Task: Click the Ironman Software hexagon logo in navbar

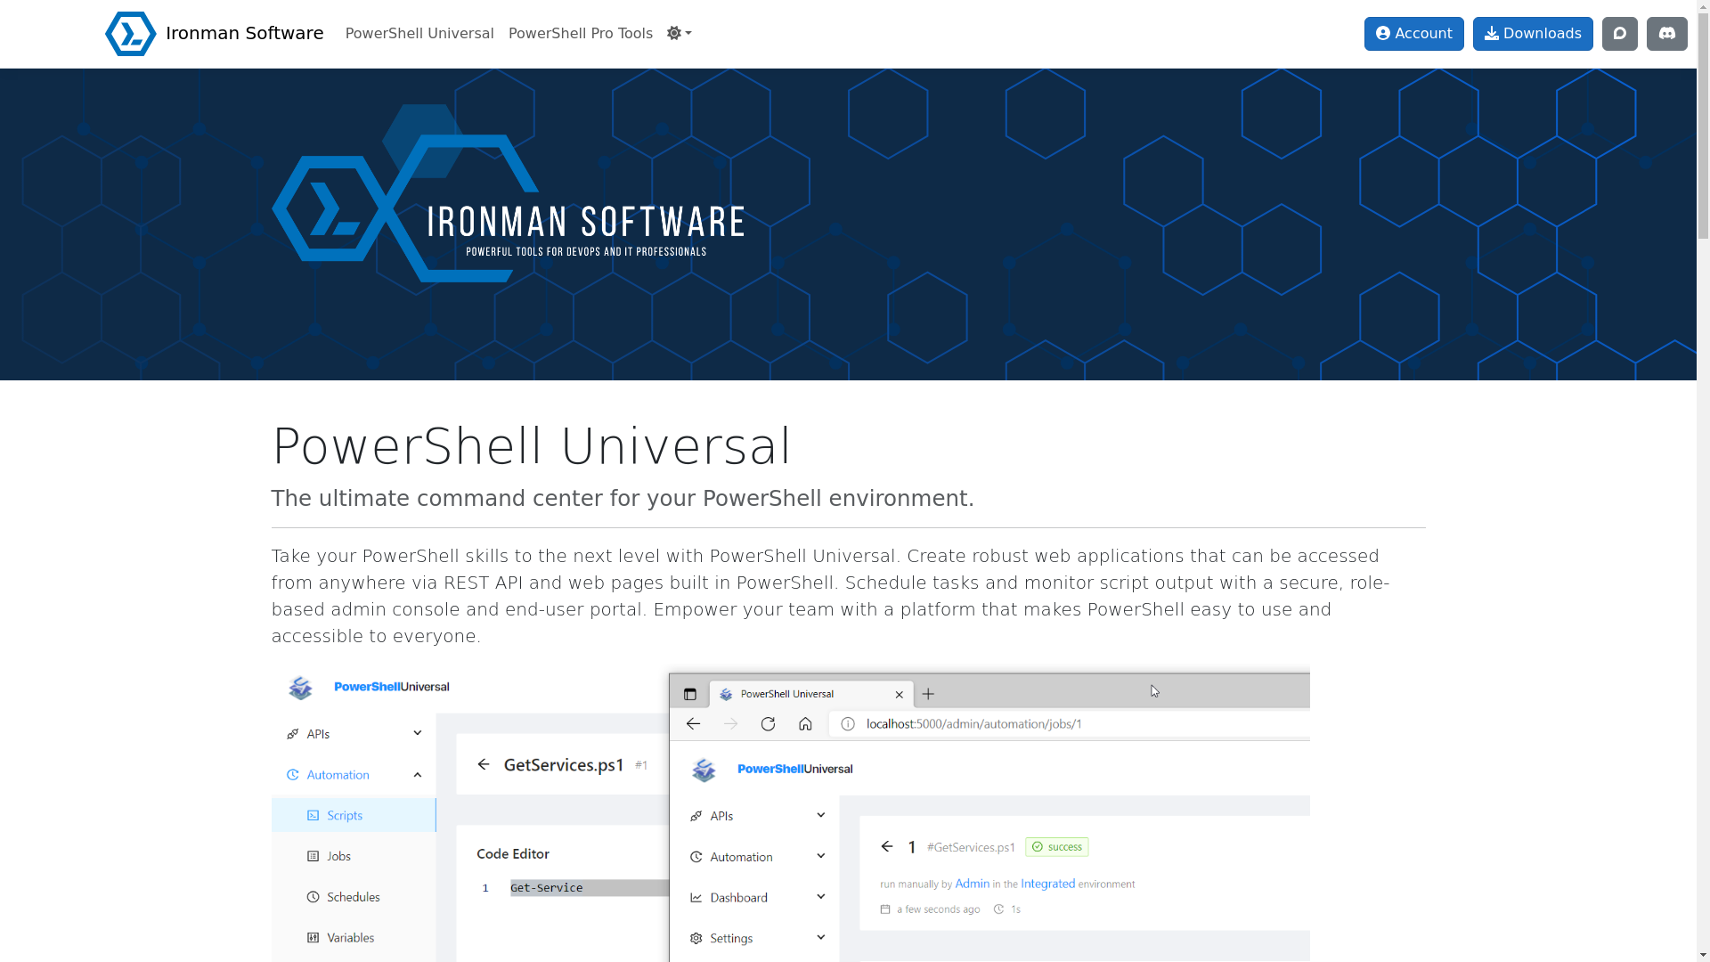Action: click(131, 34)
